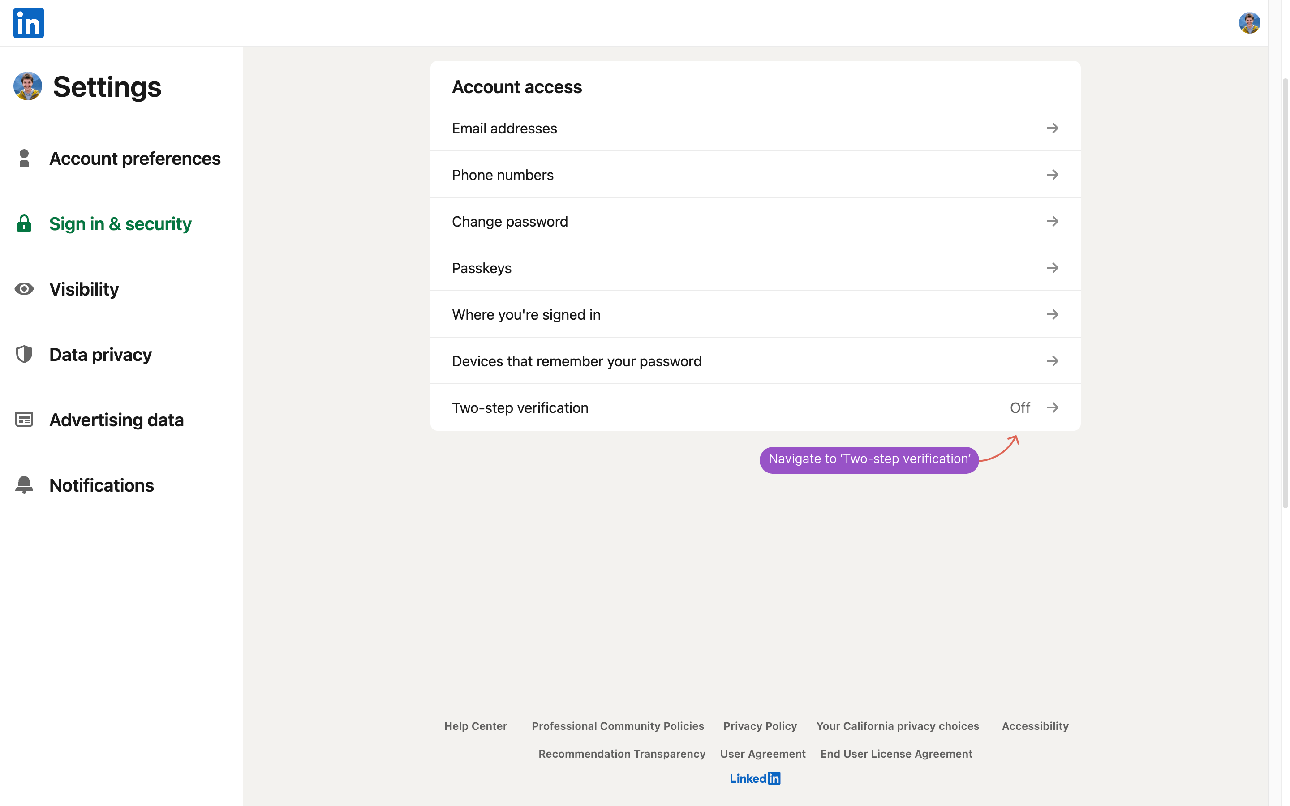Navigate to Account preferences section
Image resolution: width=1290 pixels, height=806 pixels.
(135, 158)
